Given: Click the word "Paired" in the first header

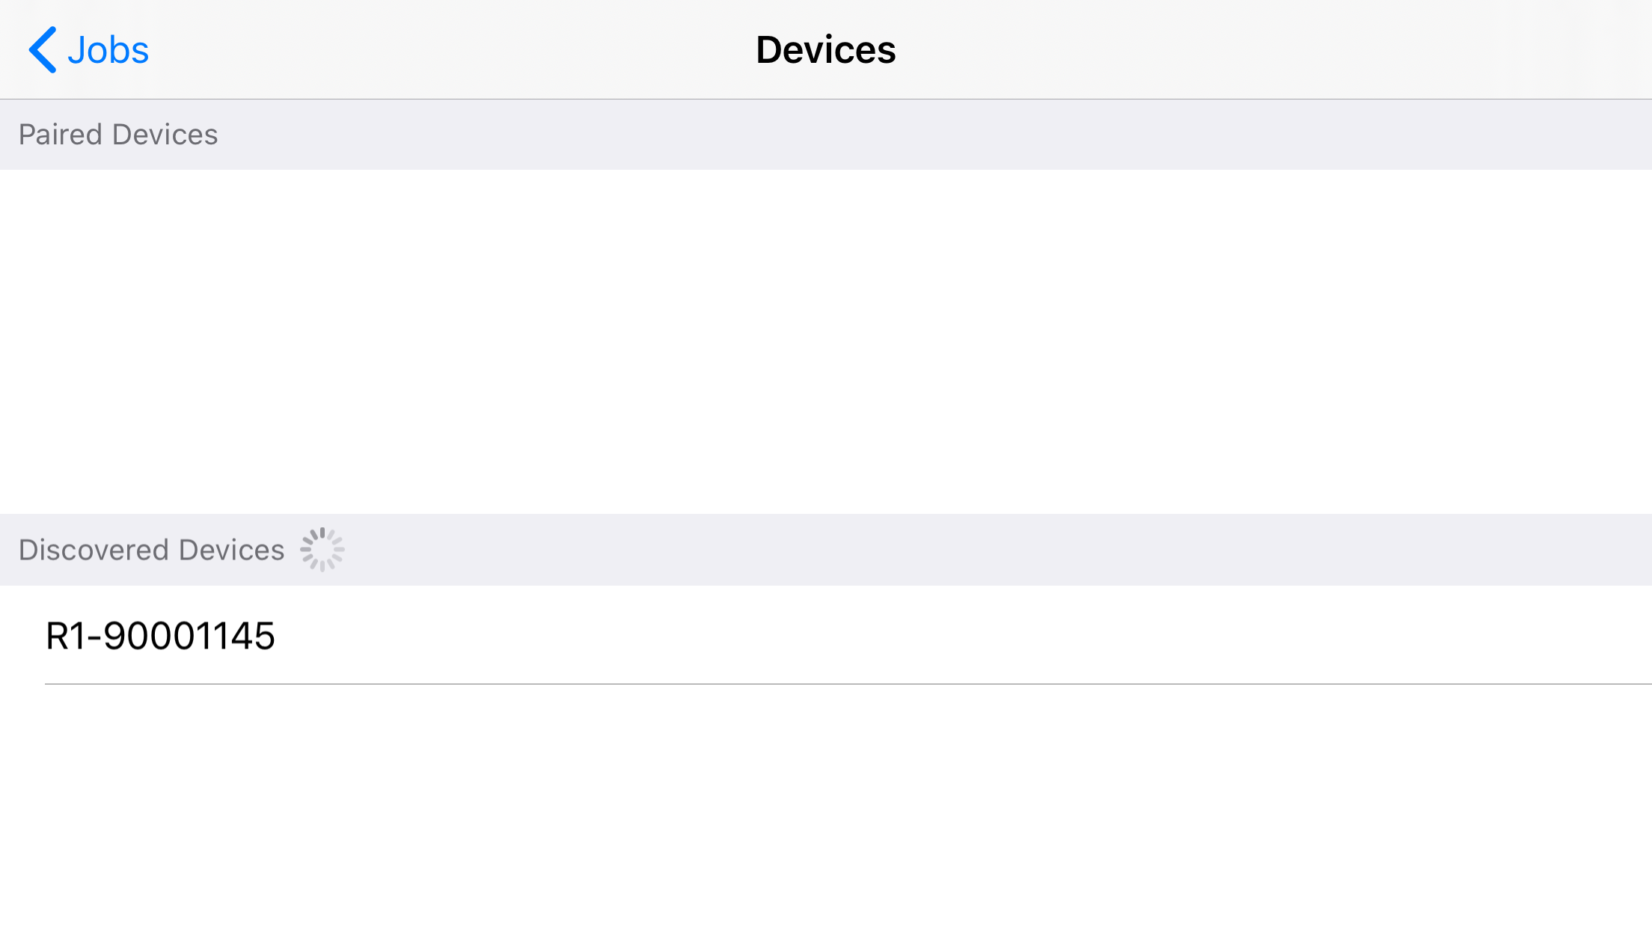Looking at the screenshot, I should coord(60,135).
